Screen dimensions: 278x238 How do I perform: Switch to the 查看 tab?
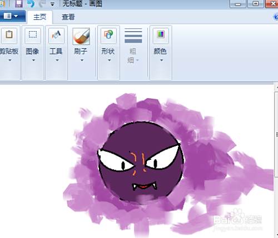(68, 17)
